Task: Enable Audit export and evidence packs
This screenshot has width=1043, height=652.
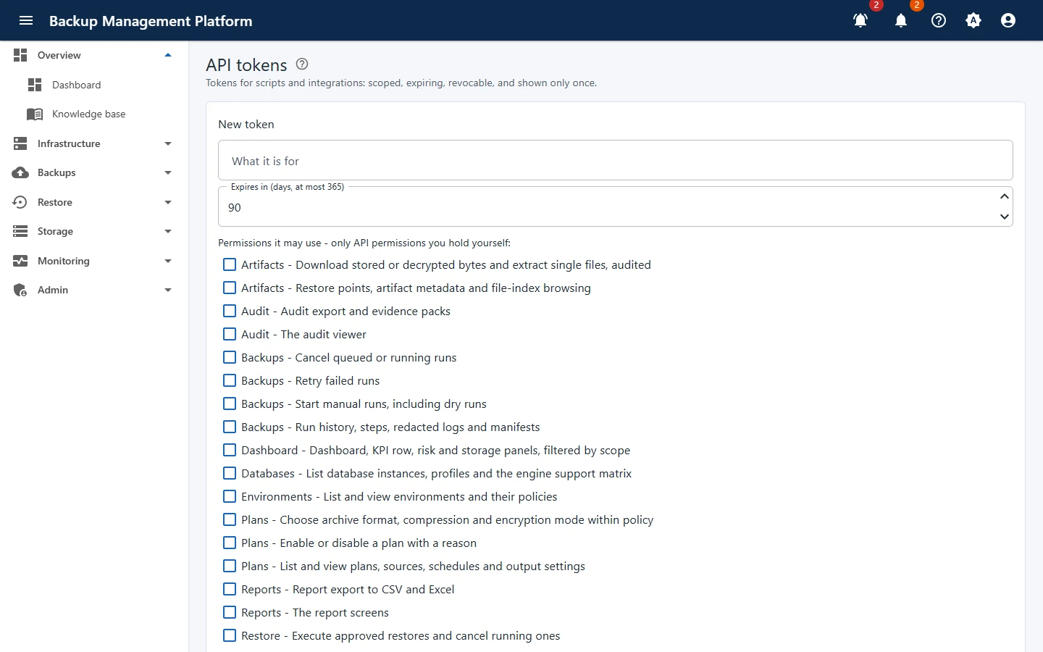Action: tap(230, 311)
